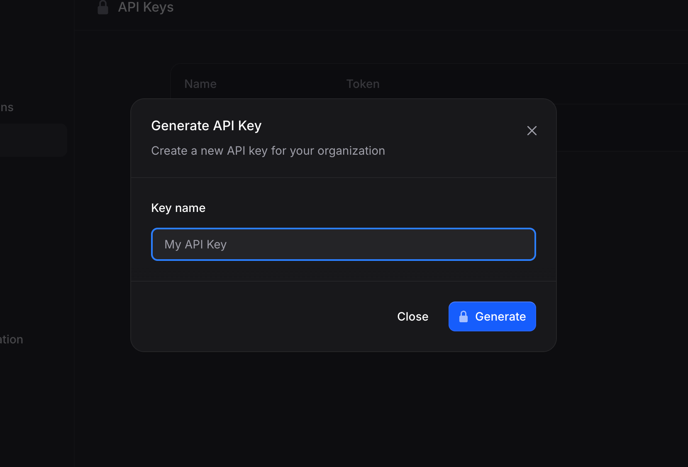The height and width of the screenshot is (467, 688).
Task: Click the footer area of the dialog
Action: click(x=249, y=316)
